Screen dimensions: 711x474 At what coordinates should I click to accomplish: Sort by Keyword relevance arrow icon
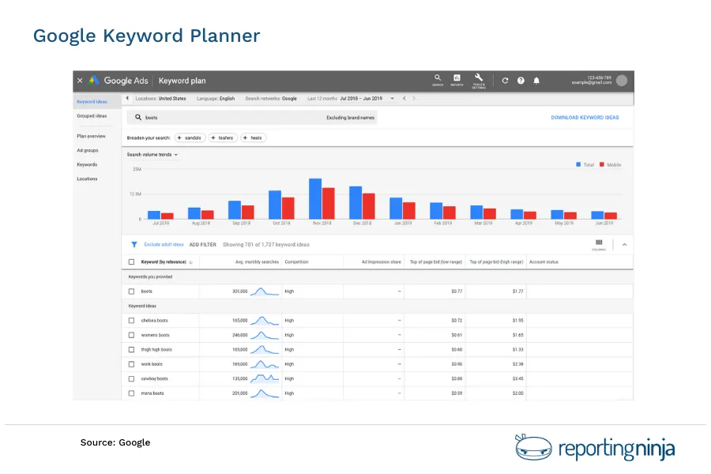[191, 262]
